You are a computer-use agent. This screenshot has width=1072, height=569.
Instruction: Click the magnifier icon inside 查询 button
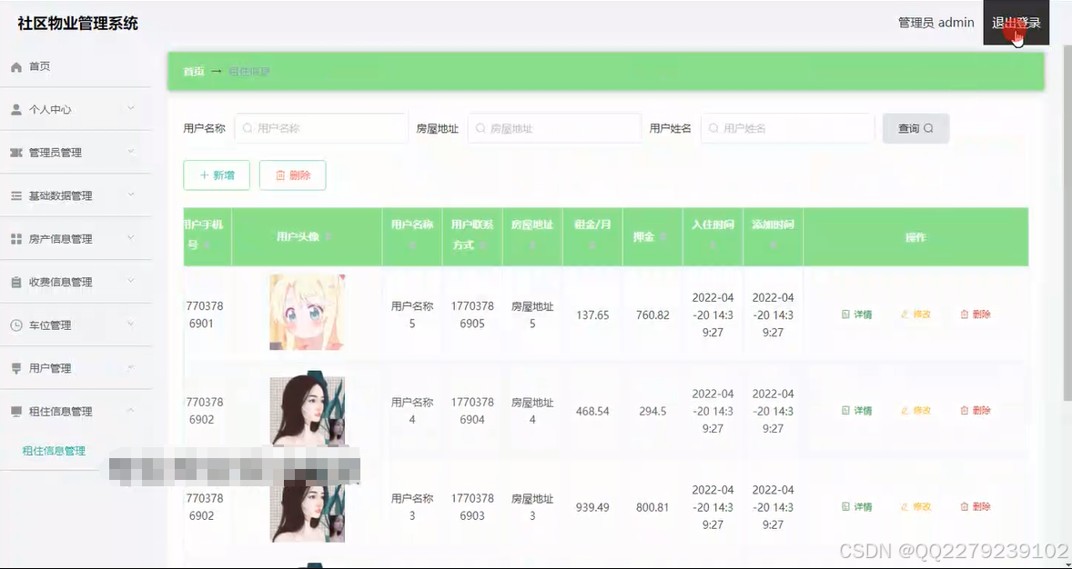tap(930, 128)
